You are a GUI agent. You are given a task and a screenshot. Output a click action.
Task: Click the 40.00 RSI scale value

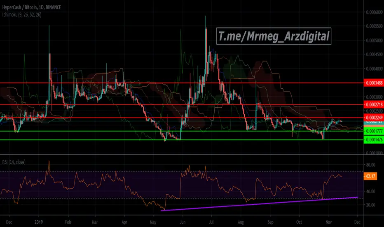[371, 192]
